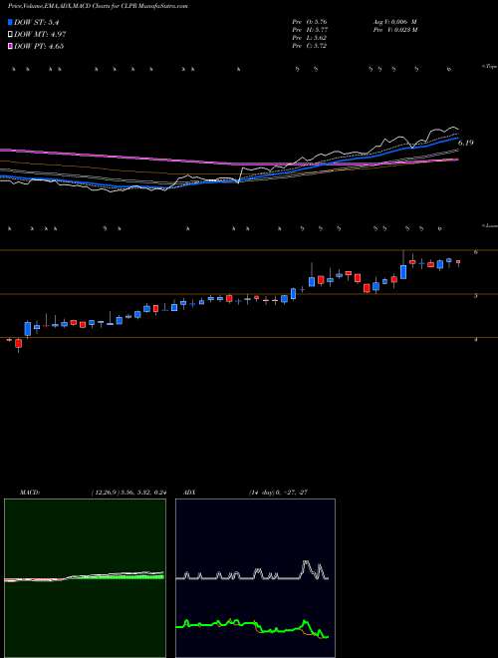Click the price axis label 6
This screenshot has height=658, width=498.
click(x=475, y=252)
